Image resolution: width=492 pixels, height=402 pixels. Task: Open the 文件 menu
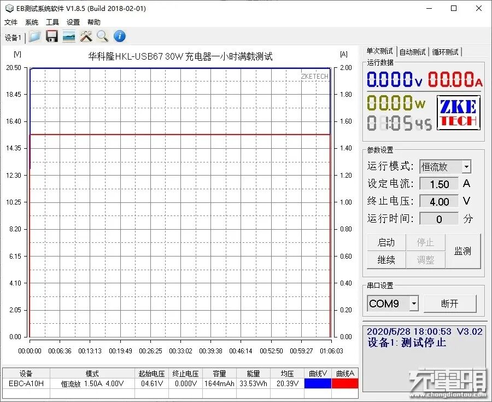pyautogui.click(x=11, y=22)
